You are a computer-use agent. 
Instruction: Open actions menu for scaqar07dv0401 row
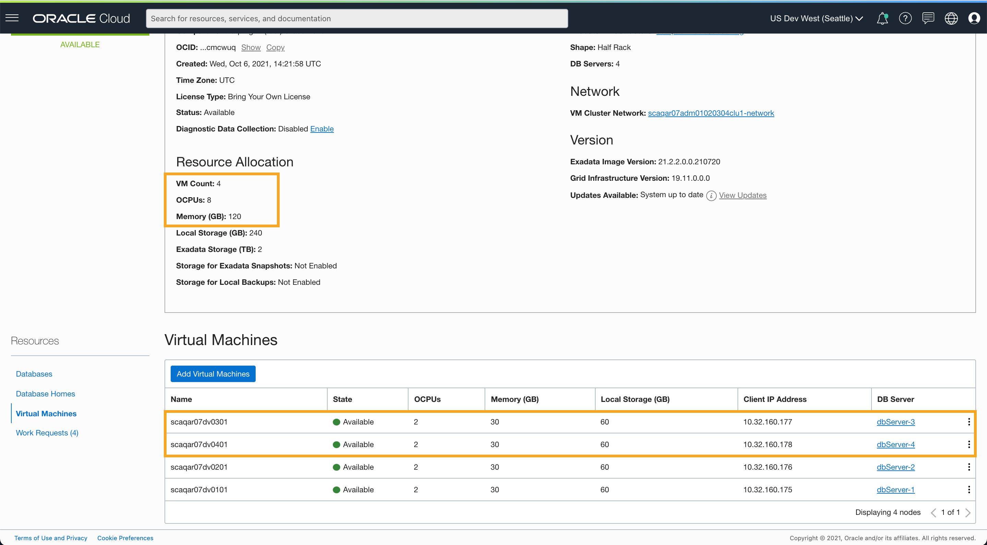968,444
